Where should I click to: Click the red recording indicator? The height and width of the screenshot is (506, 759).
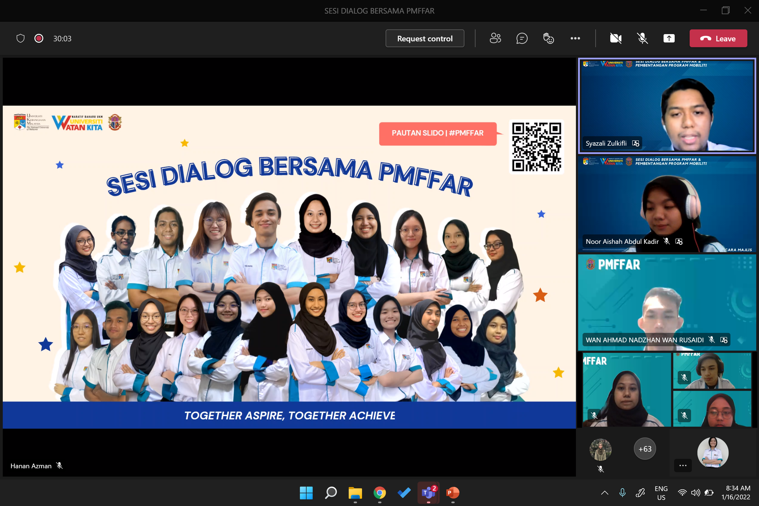coord(39,38)
